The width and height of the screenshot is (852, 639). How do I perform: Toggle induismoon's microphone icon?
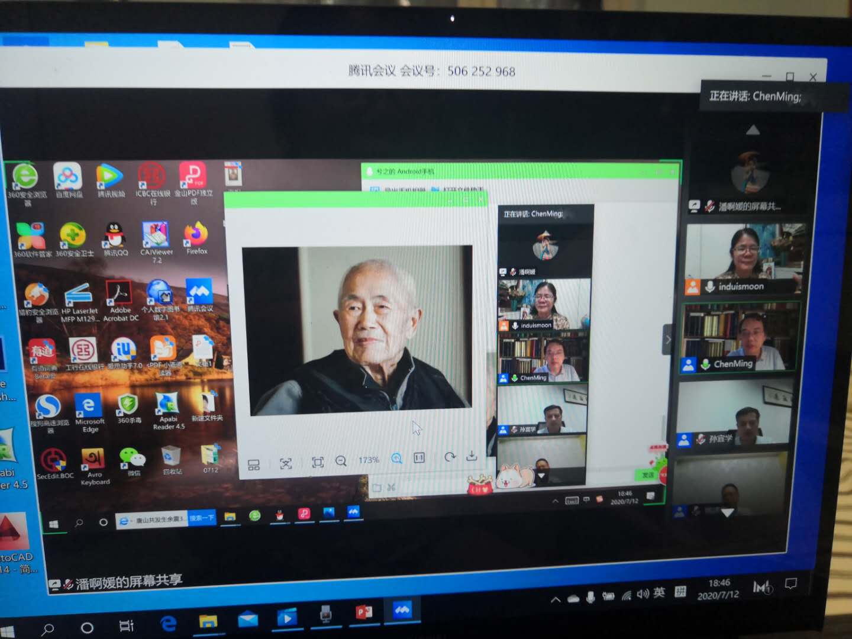[709, 286]
